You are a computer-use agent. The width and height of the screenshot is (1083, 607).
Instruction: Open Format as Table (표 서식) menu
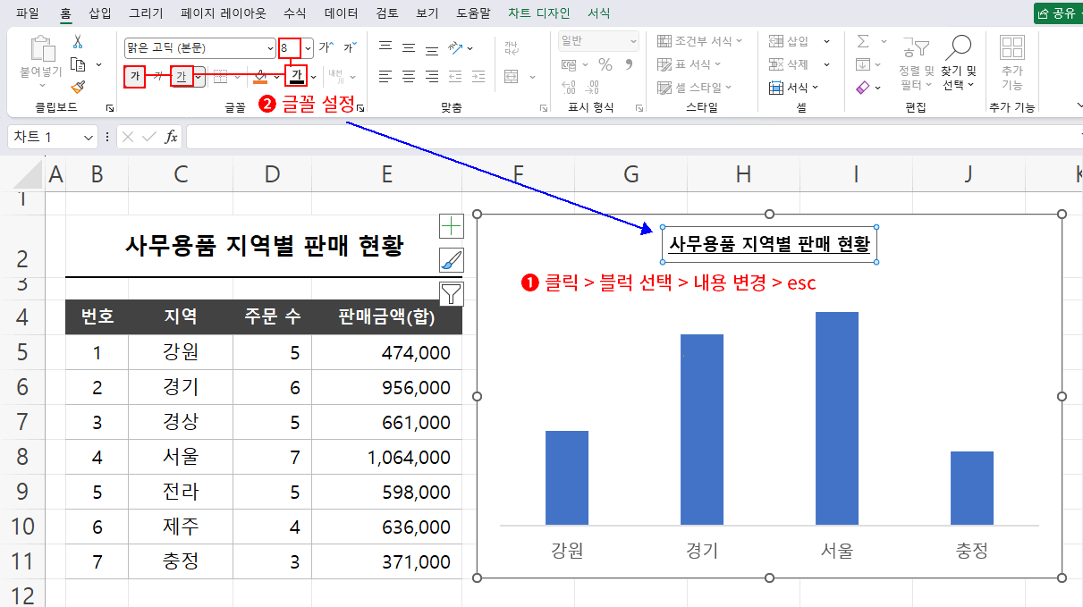690,64
